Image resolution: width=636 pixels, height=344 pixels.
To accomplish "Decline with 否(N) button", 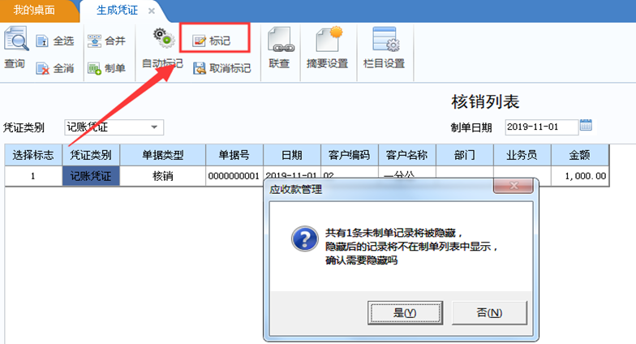I will (x=489, y=313).
